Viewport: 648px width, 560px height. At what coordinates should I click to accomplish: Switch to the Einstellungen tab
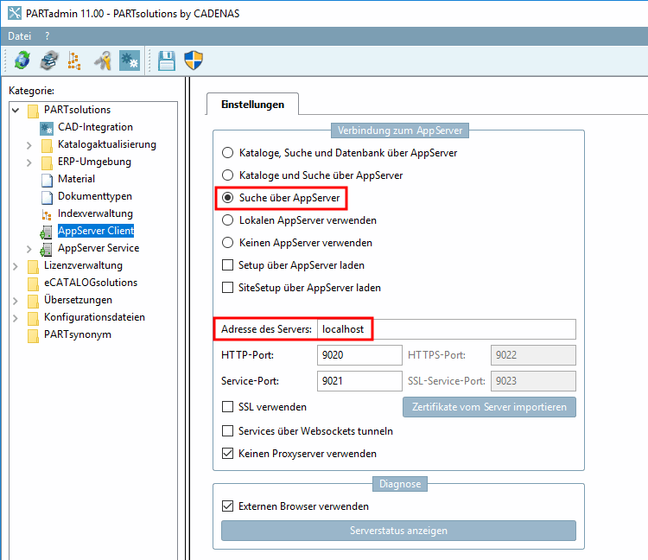click(252, 105)
